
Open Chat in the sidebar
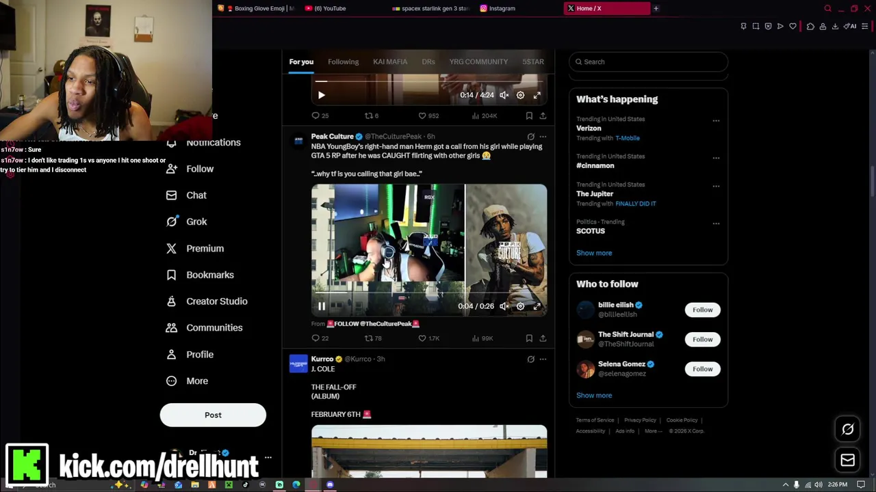click(x=186, y=195)
